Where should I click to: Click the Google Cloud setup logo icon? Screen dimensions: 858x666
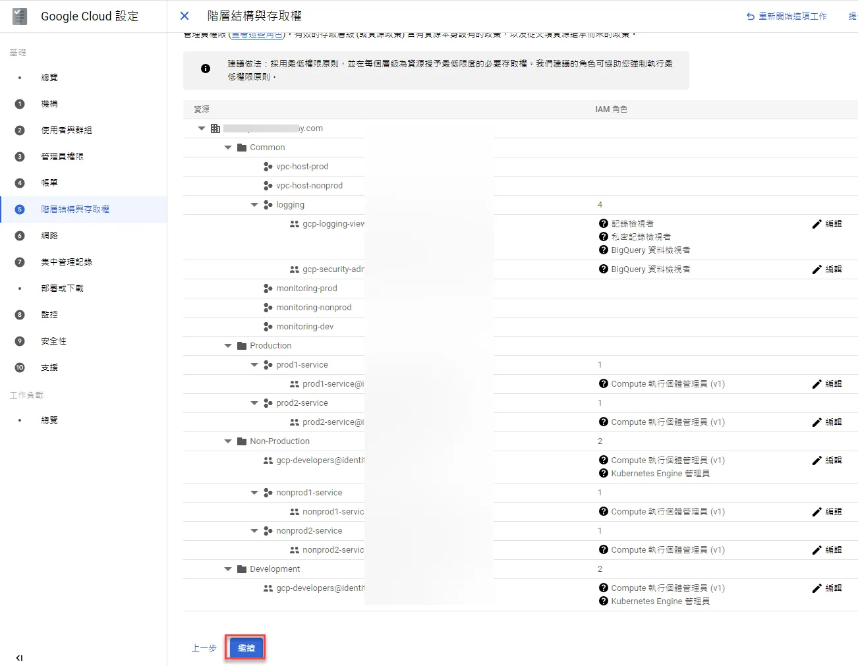click(20, 16)
